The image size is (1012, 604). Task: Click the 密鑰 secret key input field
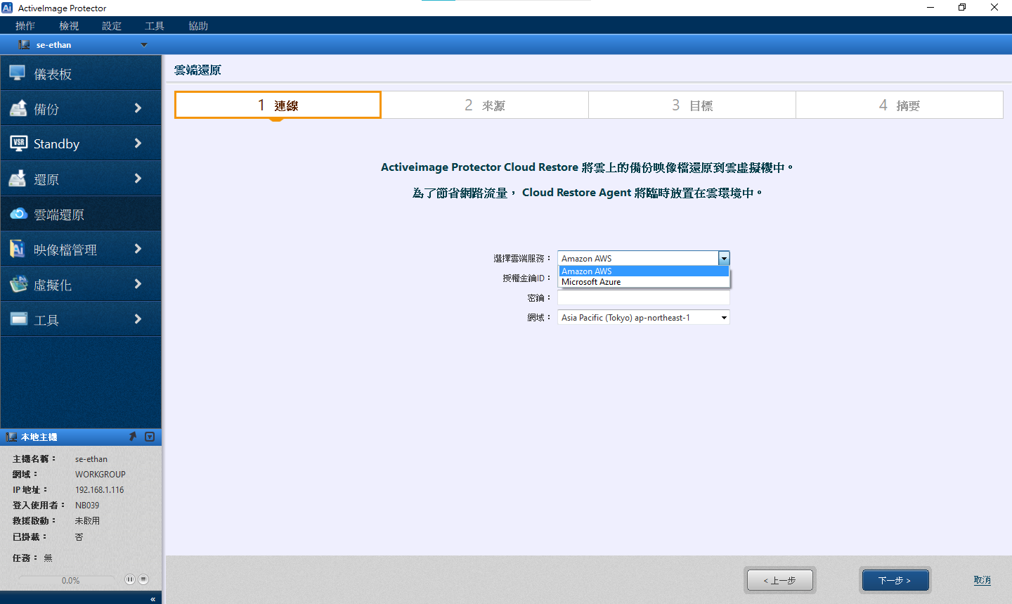tap(643, 298)
